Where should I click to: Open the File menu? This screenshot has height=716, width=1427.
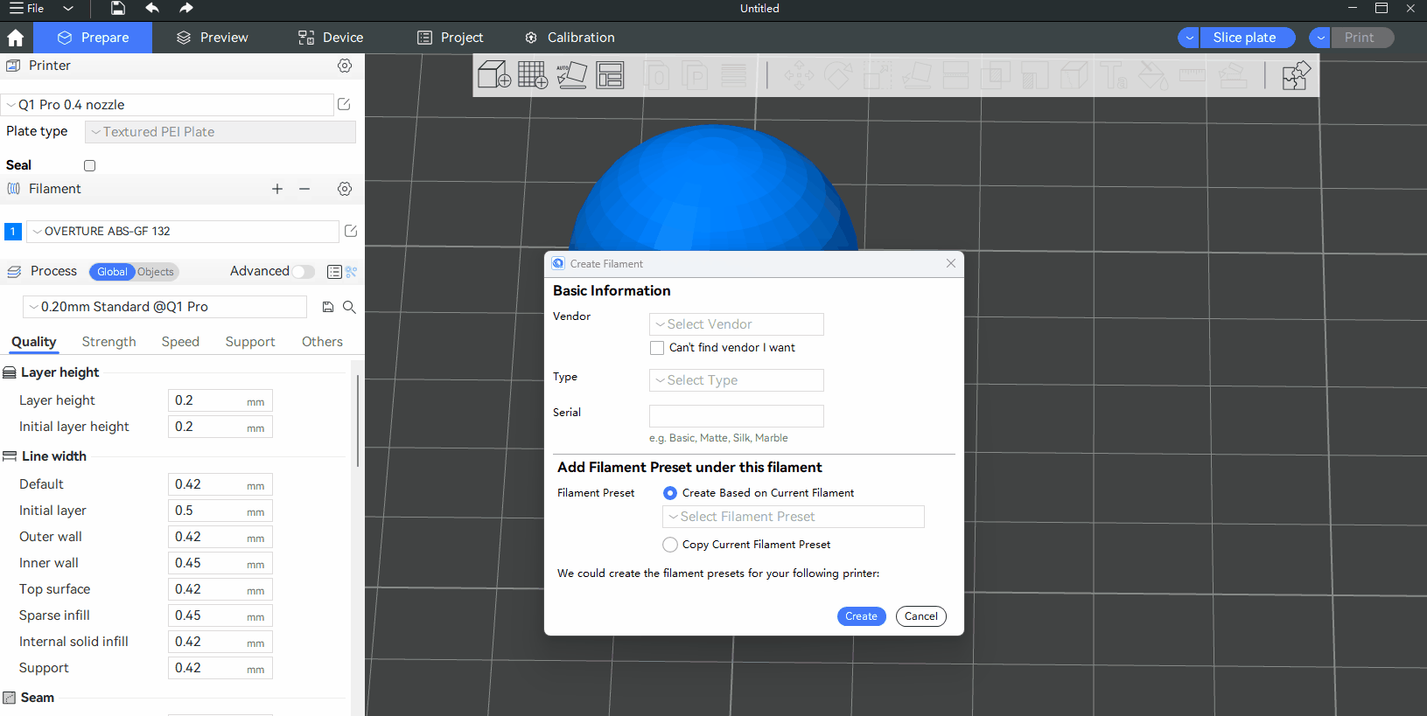click(27, 9)
